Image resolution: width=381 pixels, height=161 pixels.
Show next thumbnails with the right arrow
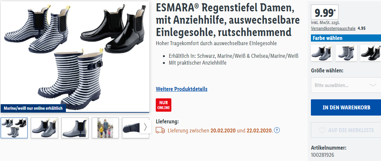[145, 127]
